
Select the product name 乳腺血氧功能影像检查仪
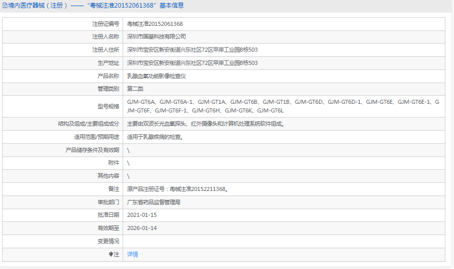[x=157, y=76]
